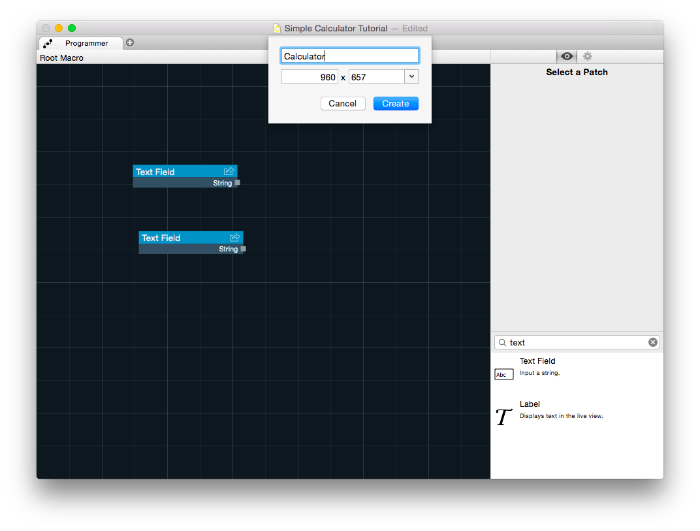Image resolution: width=700 pixels, height=531 pixels.
Task: Click the width field showing 960
Action: pos(310,77)
